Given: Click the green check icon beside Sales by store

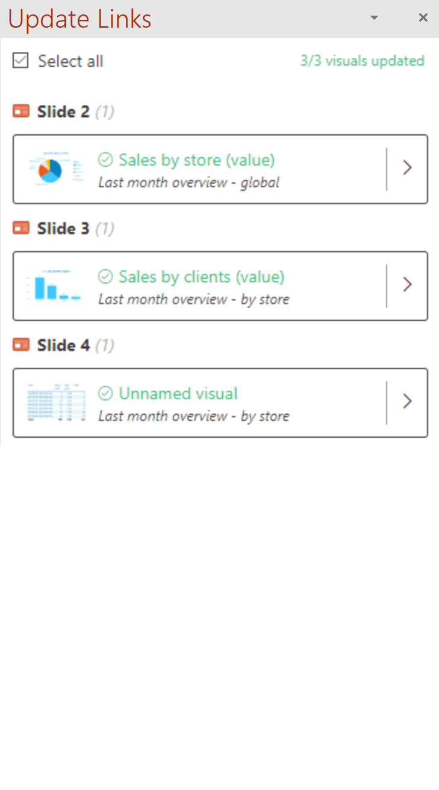Looking at the screenshot, I should [105, 160].
